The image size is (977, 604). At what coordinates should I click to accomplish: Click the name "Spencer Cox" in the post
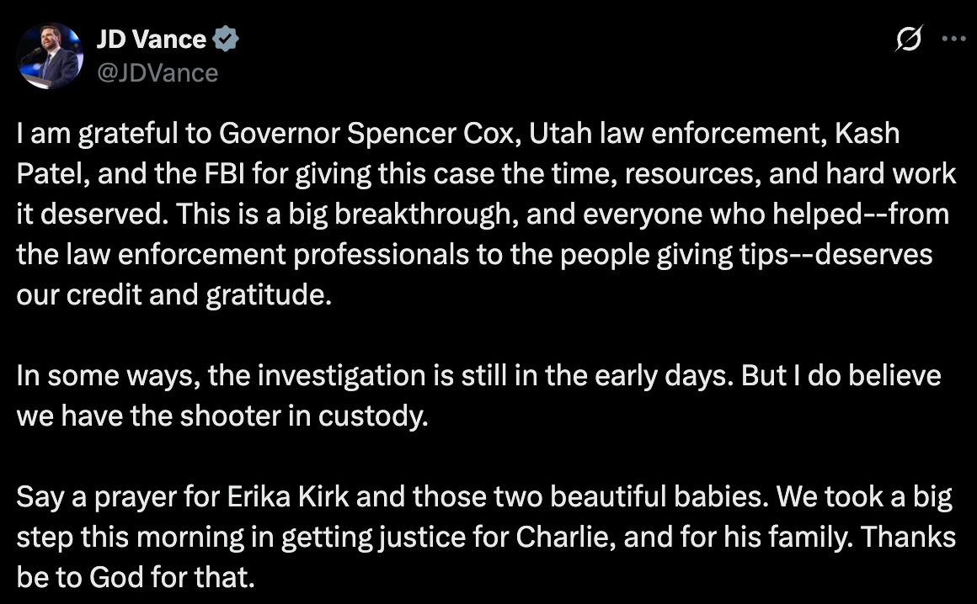428,133
